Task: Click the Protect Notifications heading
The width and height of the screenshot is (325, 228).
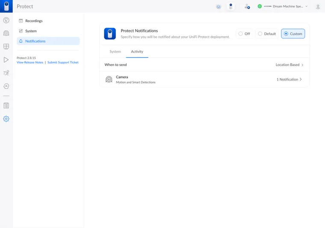Action: 139,31
